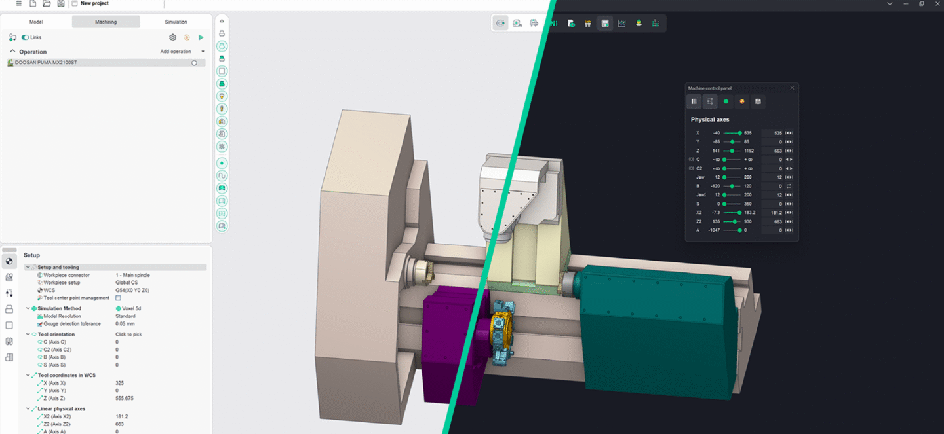Click the green run/play icon in Machining panel
Viewport: 944px width, 434px height.
pyautogui.click(x=201, y=38)
